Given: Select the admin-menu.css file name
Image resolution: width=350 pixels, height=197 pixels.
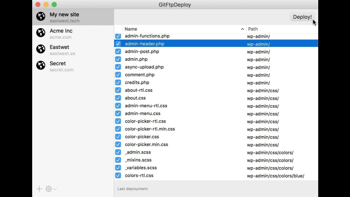Looking at the screenshot, I should click(143, 113).
